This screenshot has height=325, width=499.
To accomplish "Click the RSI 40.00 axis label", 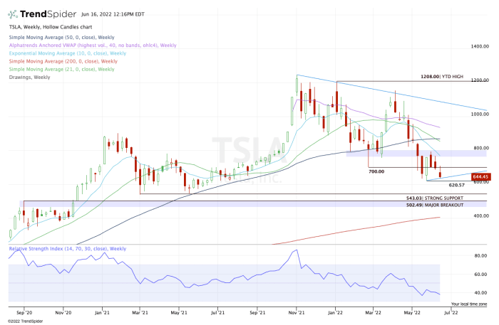I will coord(480,293).
